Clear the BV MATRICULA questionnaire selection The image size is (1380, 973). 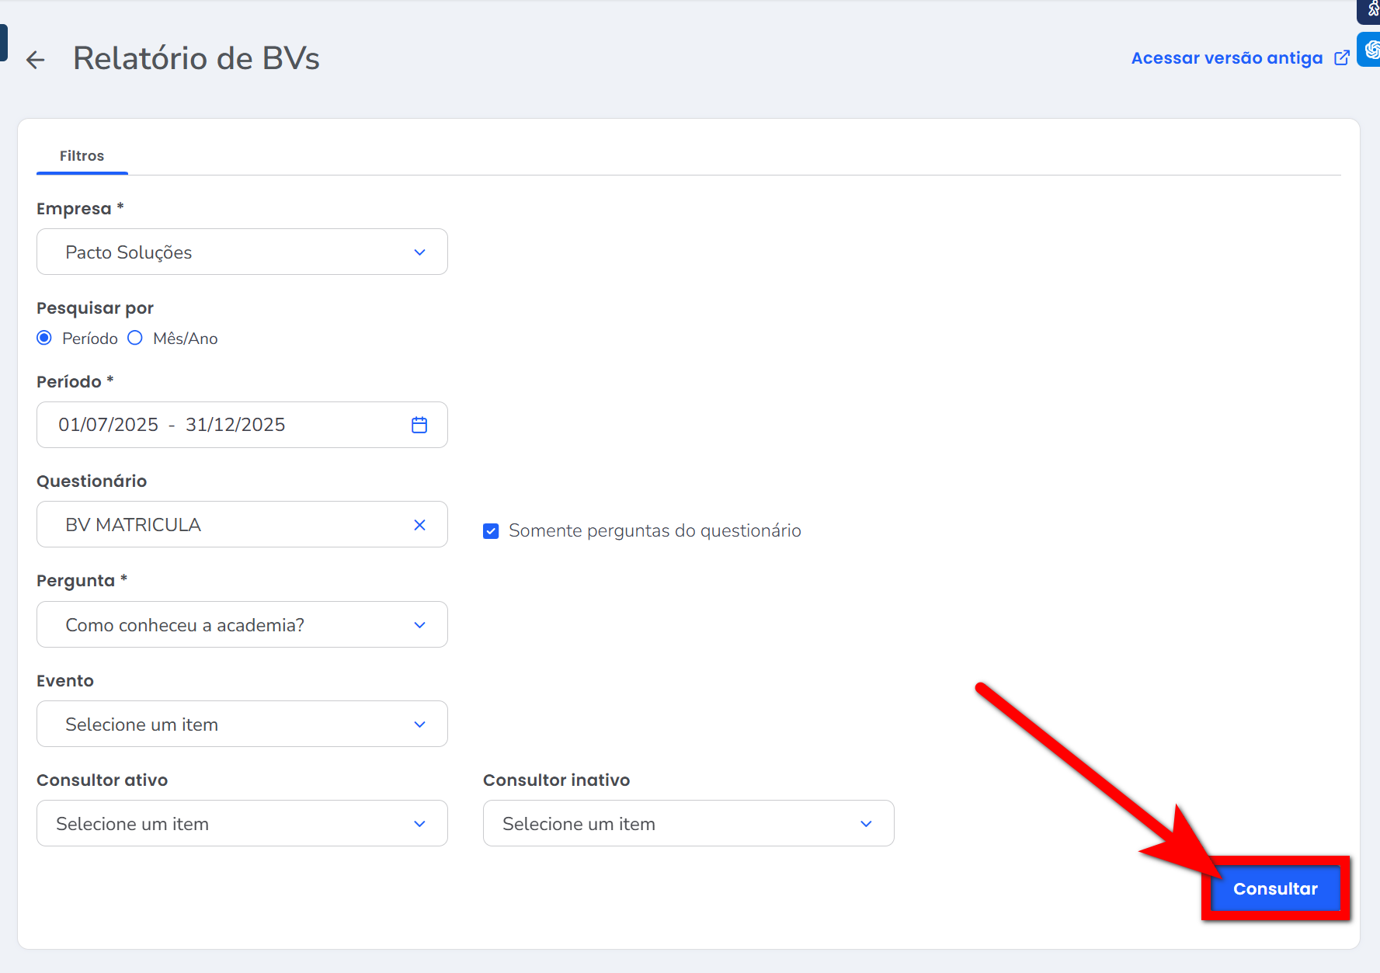(419, 525)
